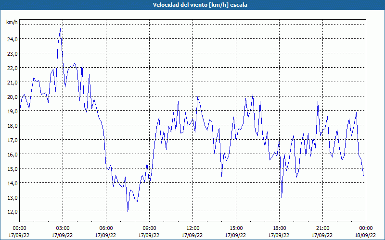
Task: Click the 03:00 time label
Action: [x=63, y=228]
